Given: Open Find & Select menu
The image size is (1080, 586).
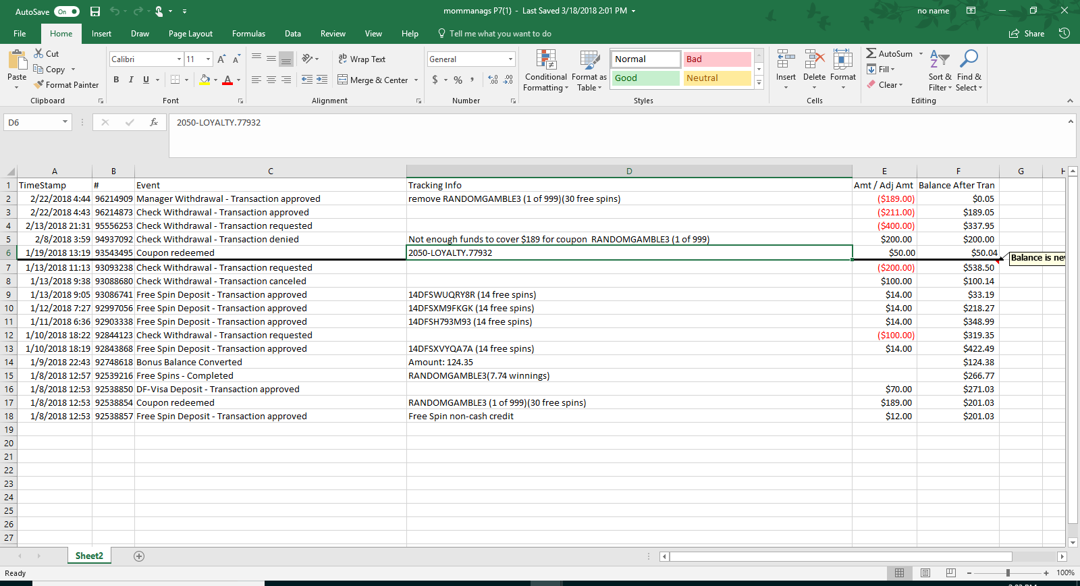Looking at the screenshot, I should pyautogui.click(x=969, y=71).
